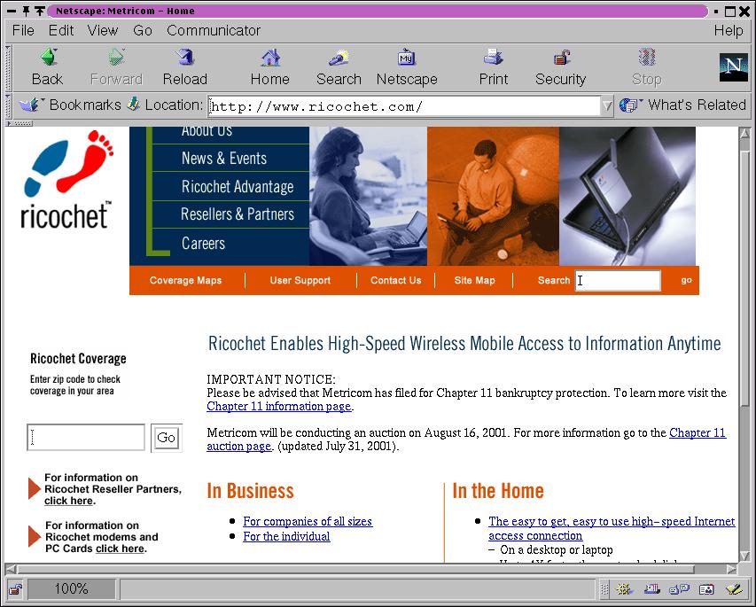Click the vertical scrollbar of the page

point(745,354)
